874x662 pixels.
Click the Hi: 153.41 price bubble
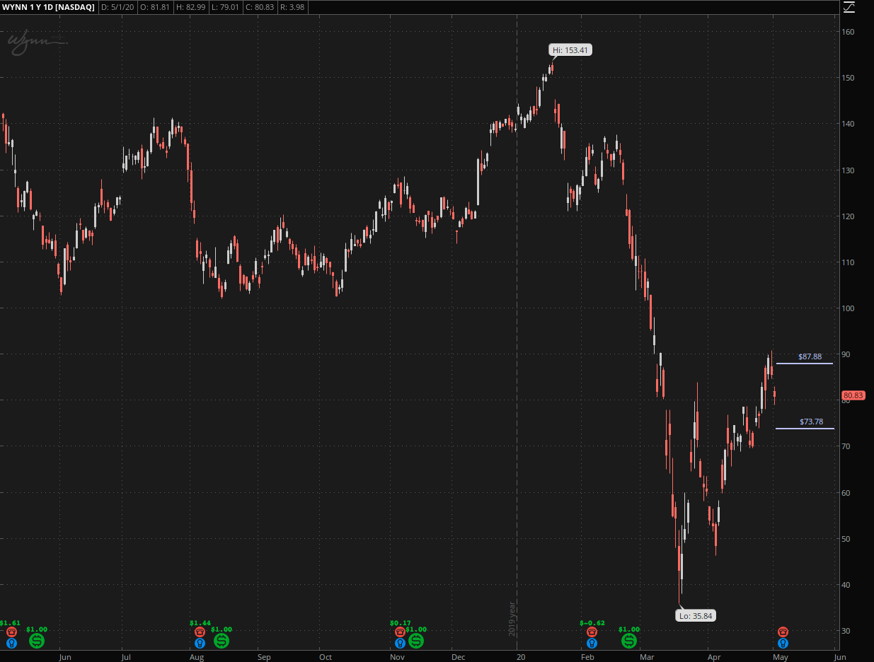(570, 50)
